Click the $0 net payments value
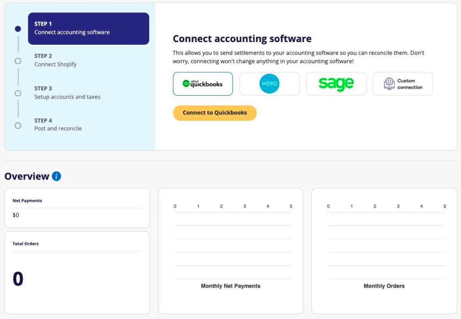The height and width of the screenshot is (319, 461). (16, 215)
